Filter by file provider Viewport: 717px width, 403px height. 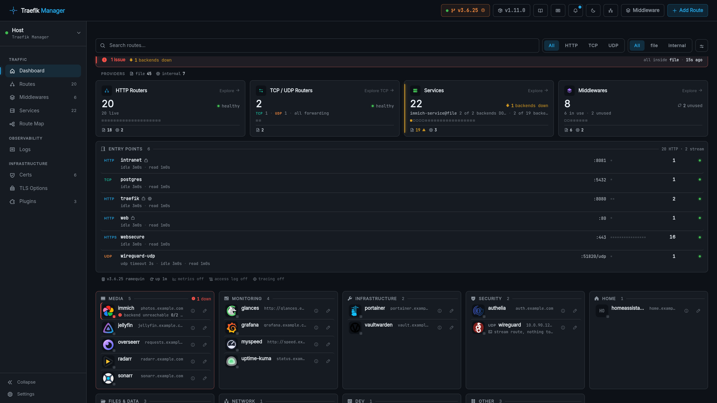click(654, 46)
